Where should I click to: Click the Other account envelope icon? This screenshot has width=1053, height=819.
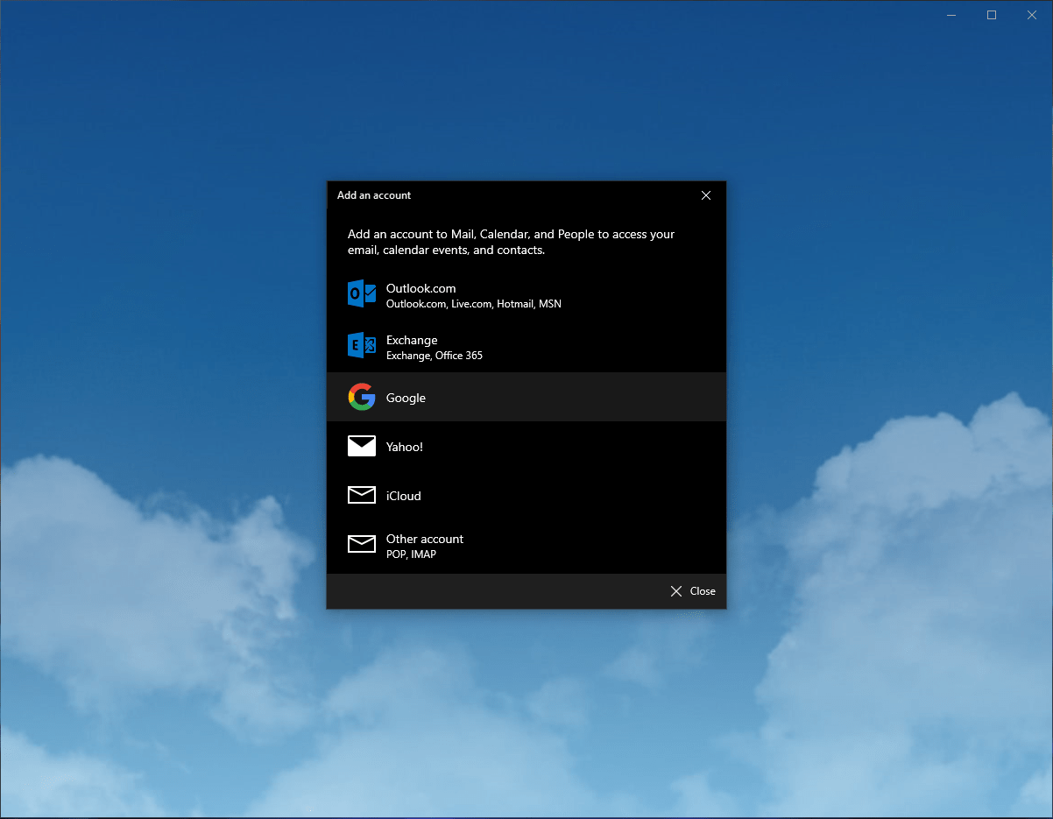point(362,545)
